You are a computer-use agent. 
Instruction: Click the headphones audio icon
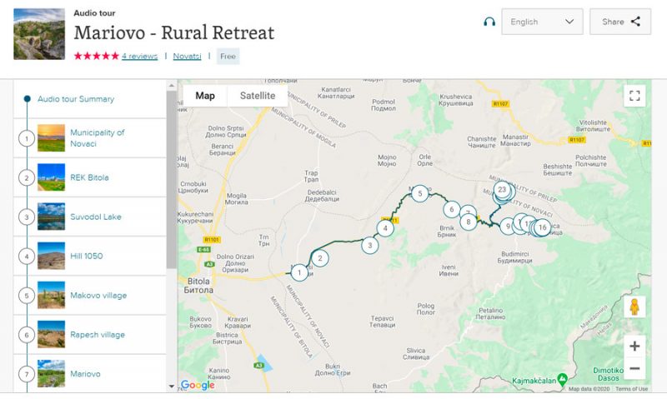pyautogui.click(x=489, y=22)
